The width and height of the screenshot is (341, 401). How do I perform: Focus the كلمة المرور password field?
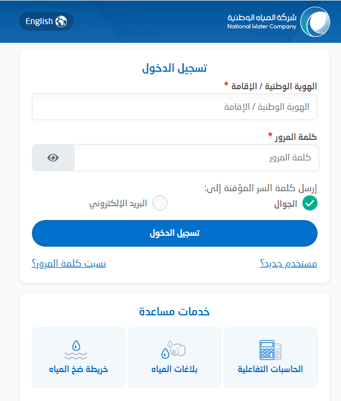tap(196, 157)
